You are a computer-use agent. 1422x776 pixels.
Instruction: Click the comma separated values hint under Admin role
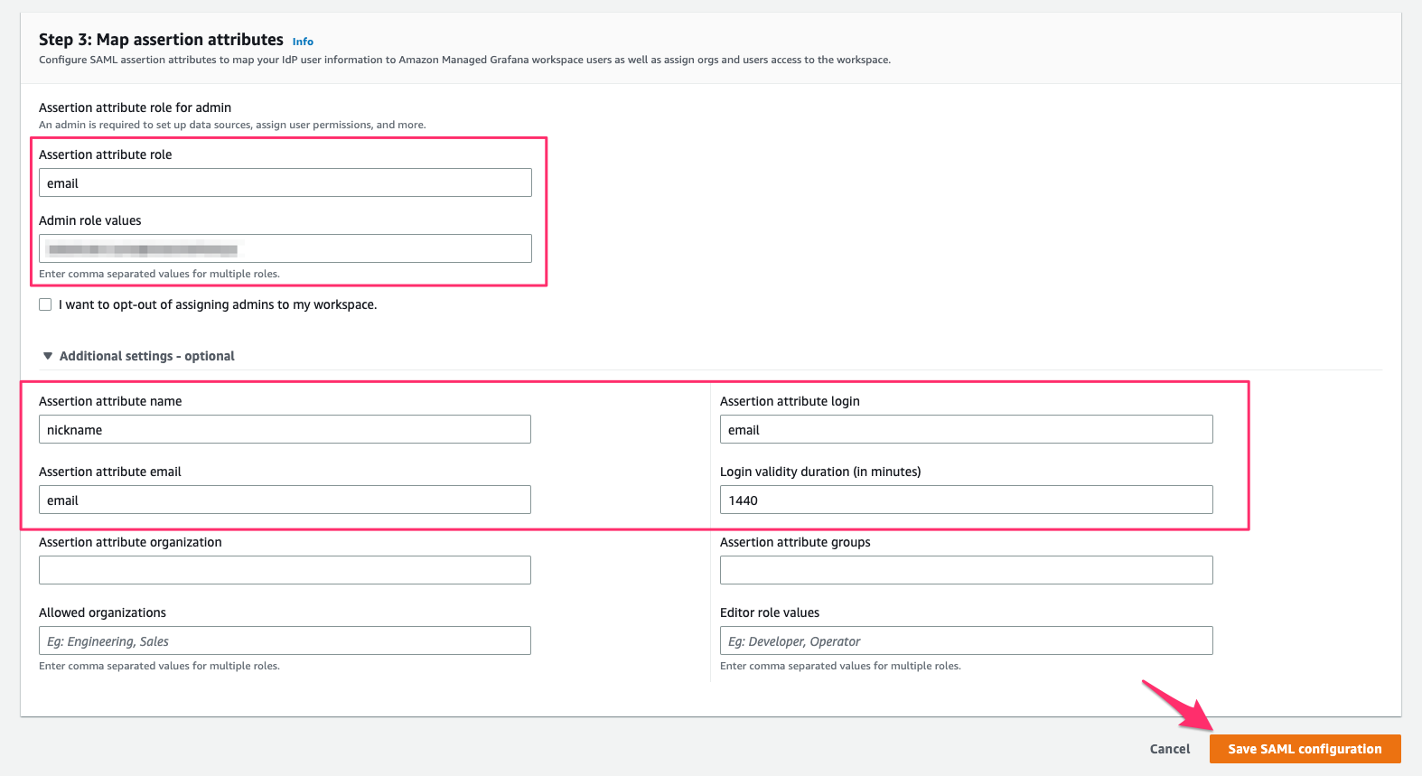(x=159, y=274)
